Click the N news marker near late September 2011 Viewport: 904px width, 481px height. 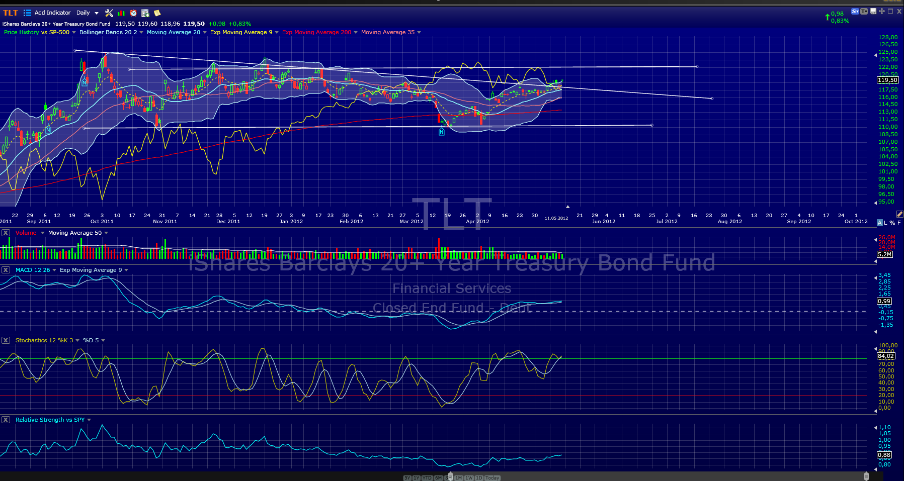coord(85,82)
